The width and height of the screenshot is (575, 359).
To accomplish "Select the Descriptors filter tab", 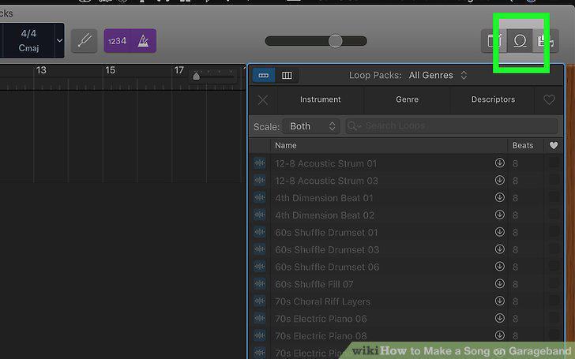I will click(493, 99).
